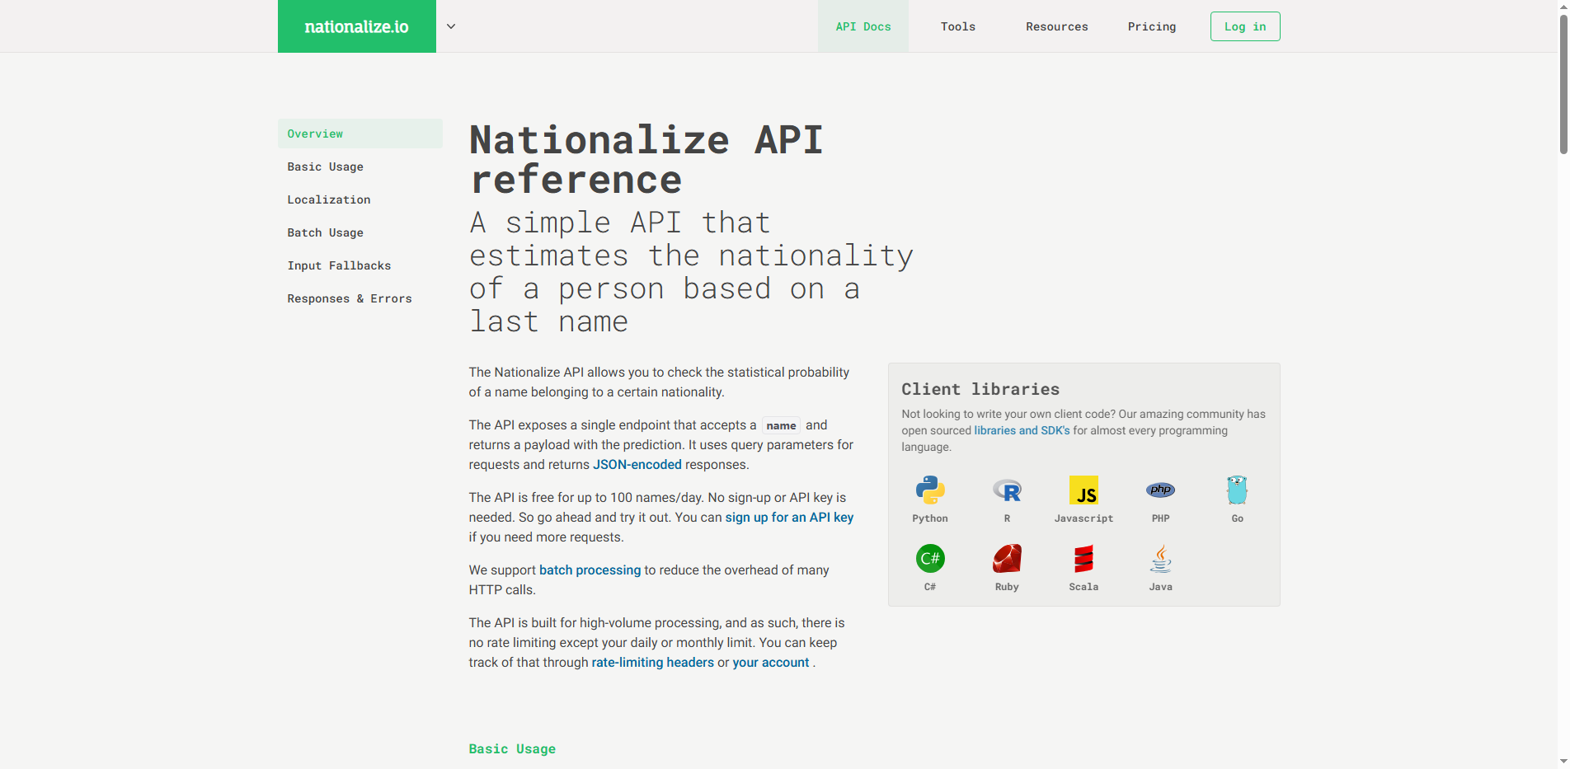Click the nationalize.io logo
The width and height of the screenshot is (1570, 769).
356,26
